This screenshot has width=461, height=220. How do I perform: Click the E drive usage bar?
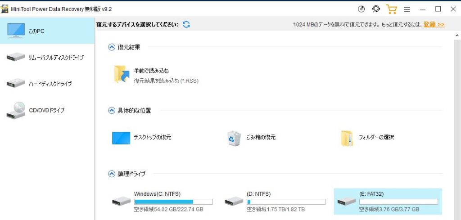399,202
